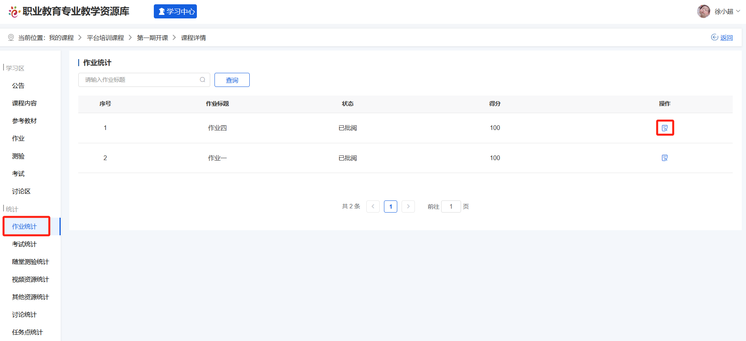
Task: Click the search magnifier icon in the input
Action: click(202, 80)
